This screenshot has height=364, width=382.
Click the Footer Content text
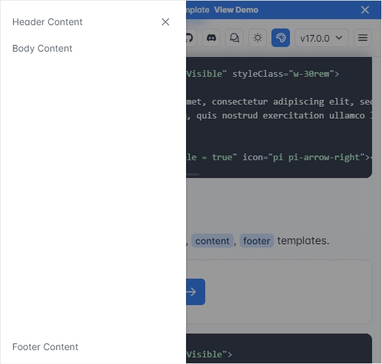(x=45, y=347)
